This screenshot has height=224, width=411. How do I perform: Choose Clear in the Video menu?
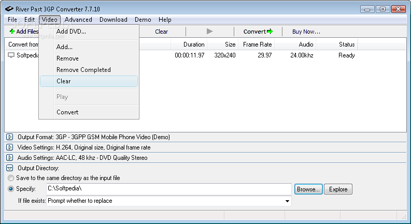[89, 81]
